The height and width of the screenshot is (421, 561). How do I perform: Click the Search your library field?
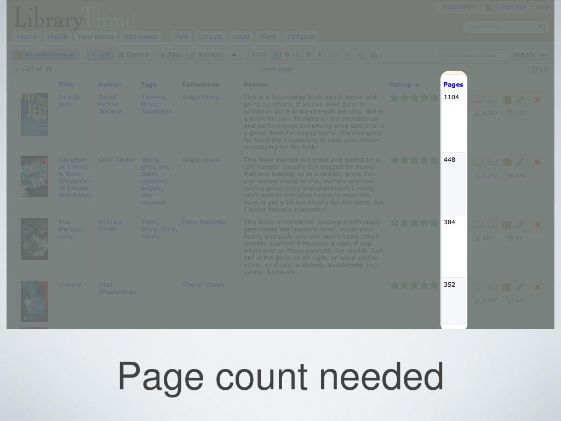click(x=474, y=55)
